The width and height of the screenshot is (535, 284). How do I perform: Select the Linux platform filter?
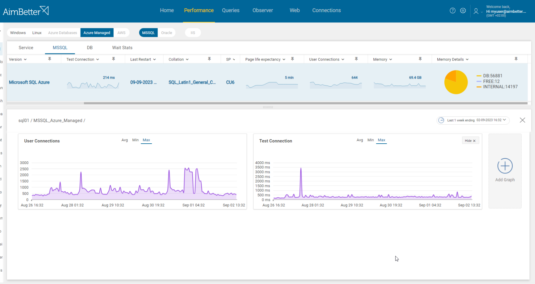pos(37,33)
